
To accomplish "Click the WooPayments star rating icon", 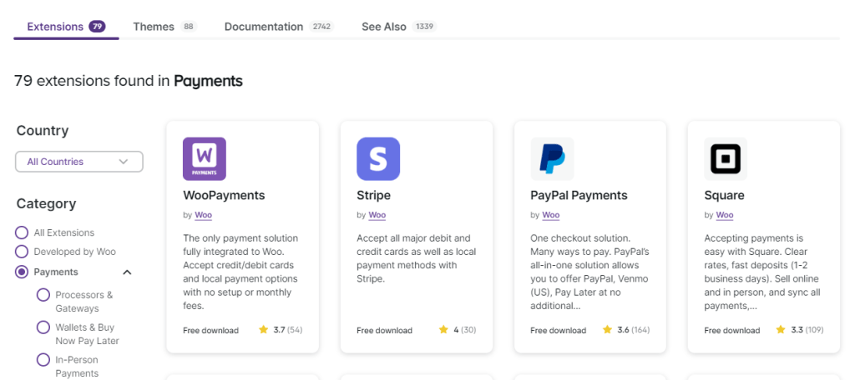I will 264,330.
